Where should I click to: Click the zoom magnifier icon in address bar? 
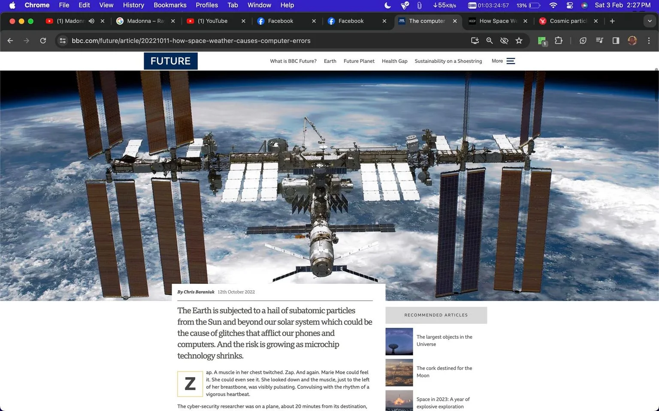(x=490, y=41)
